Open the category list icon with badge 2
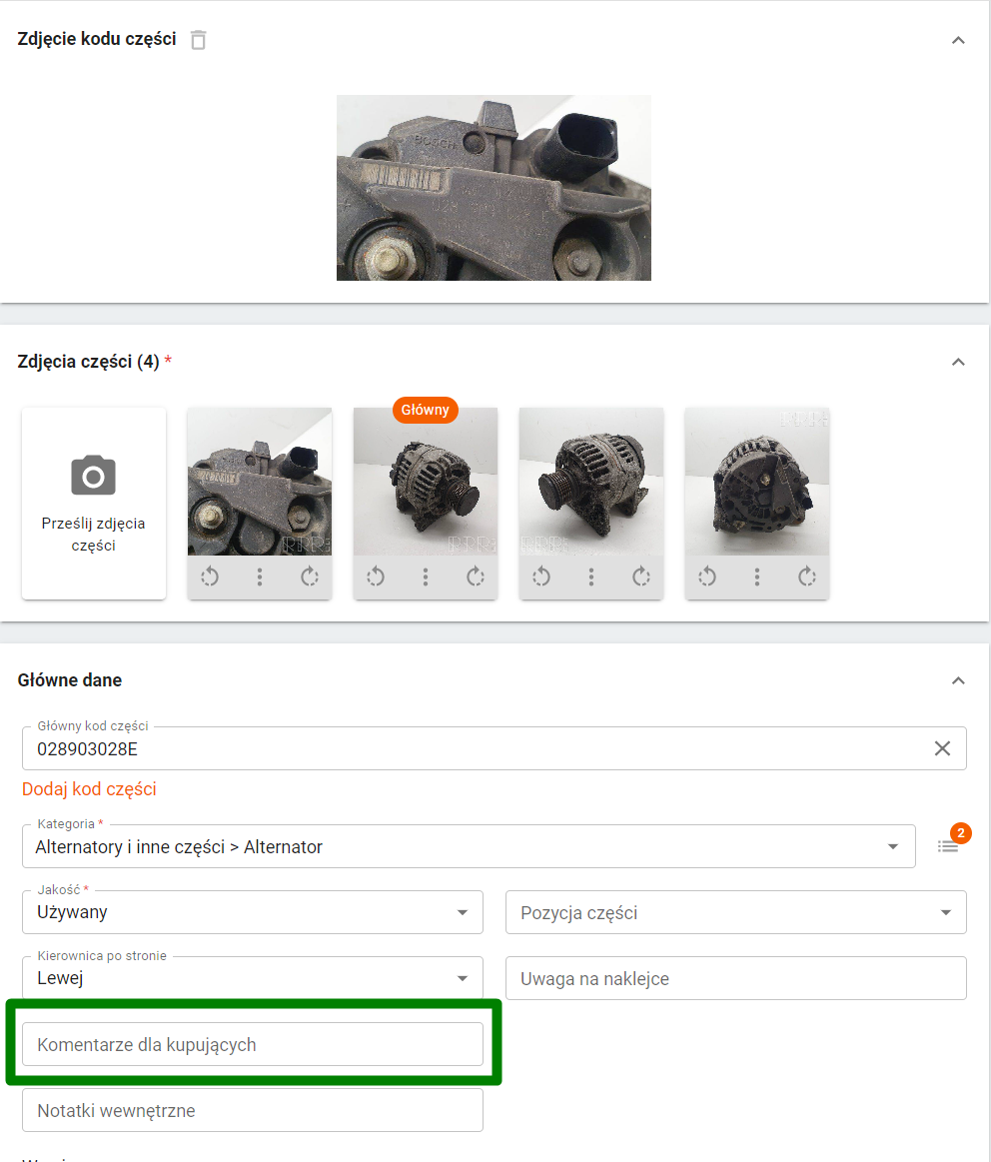991x1162 pixels. (x=948, y=845)
